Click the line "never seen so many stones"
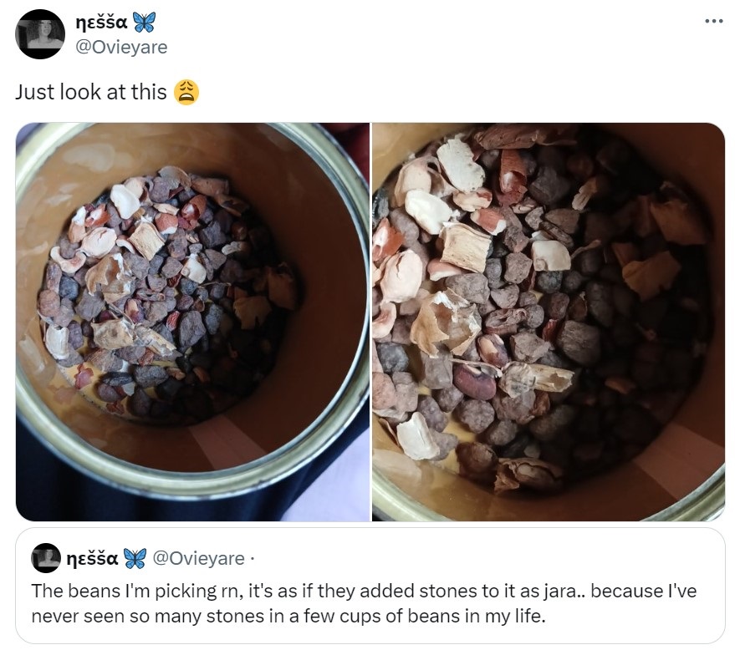 [288, 616]
